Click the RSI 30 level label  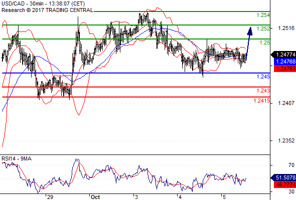click(x=291, y=191)
